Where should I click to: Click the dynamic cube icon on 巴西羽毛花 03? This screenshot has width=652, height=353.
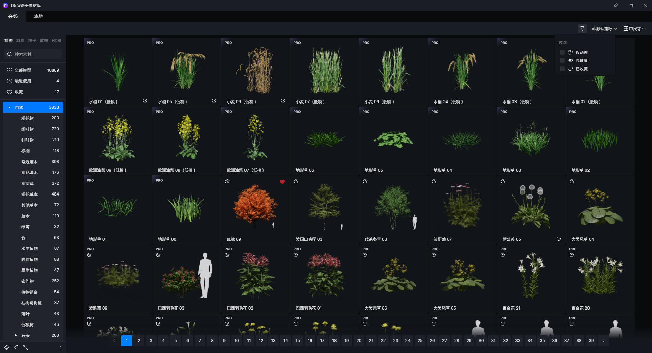pyautogui.click(x=158, y=255)
